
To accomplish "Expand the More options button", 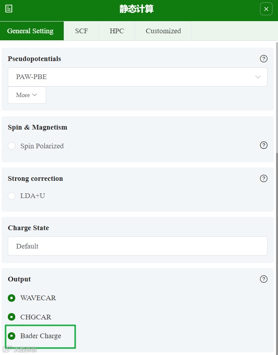I will pos(27,95).
